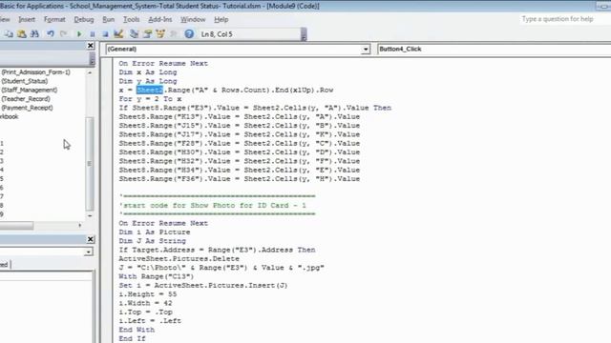Click the 'ActiveSheet.Pictures.Delete' line
The image size is (611, 343).
point(179,258)
